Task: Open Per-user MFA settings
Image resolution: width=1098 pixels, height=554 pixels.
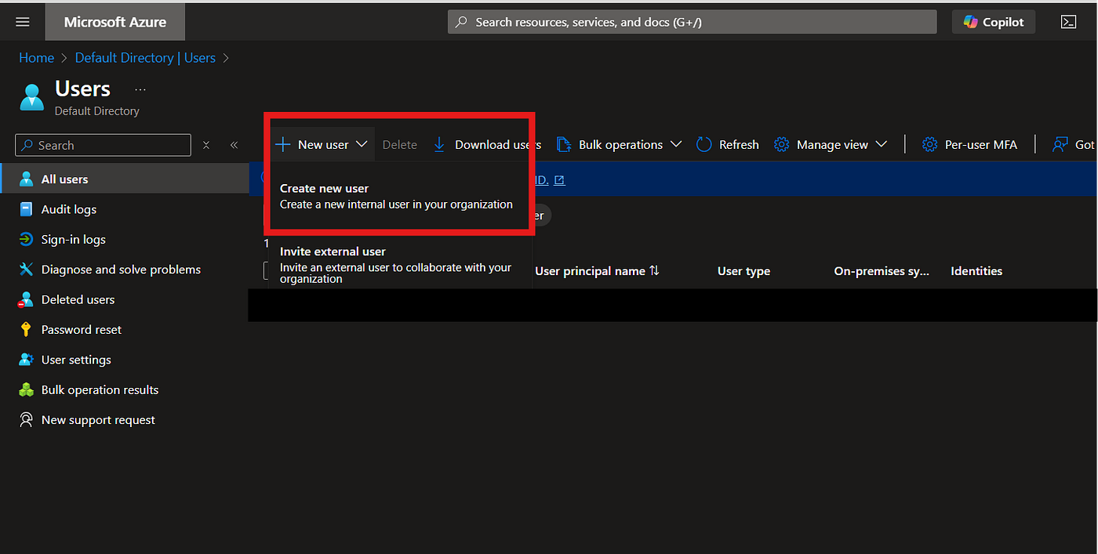Action: [969, 144]
